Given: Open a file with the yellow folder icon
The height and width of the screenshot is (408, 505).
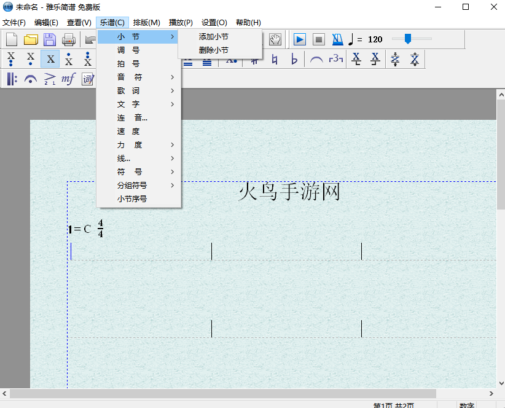Looking at the screenshot, I should click(31, 39).
